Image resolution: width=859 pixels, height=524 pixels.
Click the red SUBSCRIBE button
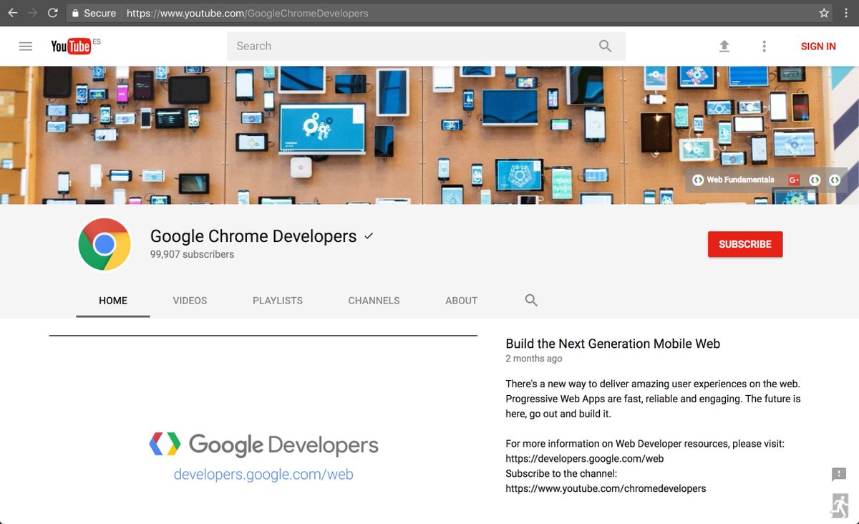(745, 244)
